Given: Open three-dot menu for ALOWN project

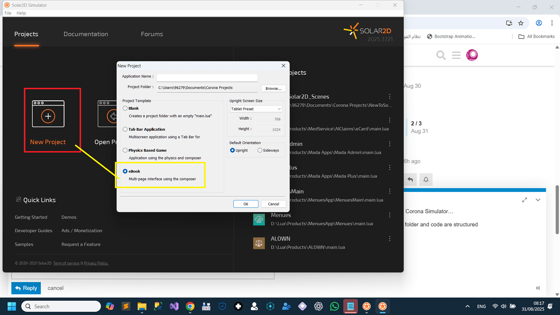Looking at the screenshot, I should [390, 239].
